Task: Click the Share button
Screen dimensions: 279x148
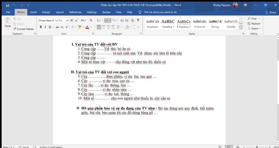Action: click(271, 12)
